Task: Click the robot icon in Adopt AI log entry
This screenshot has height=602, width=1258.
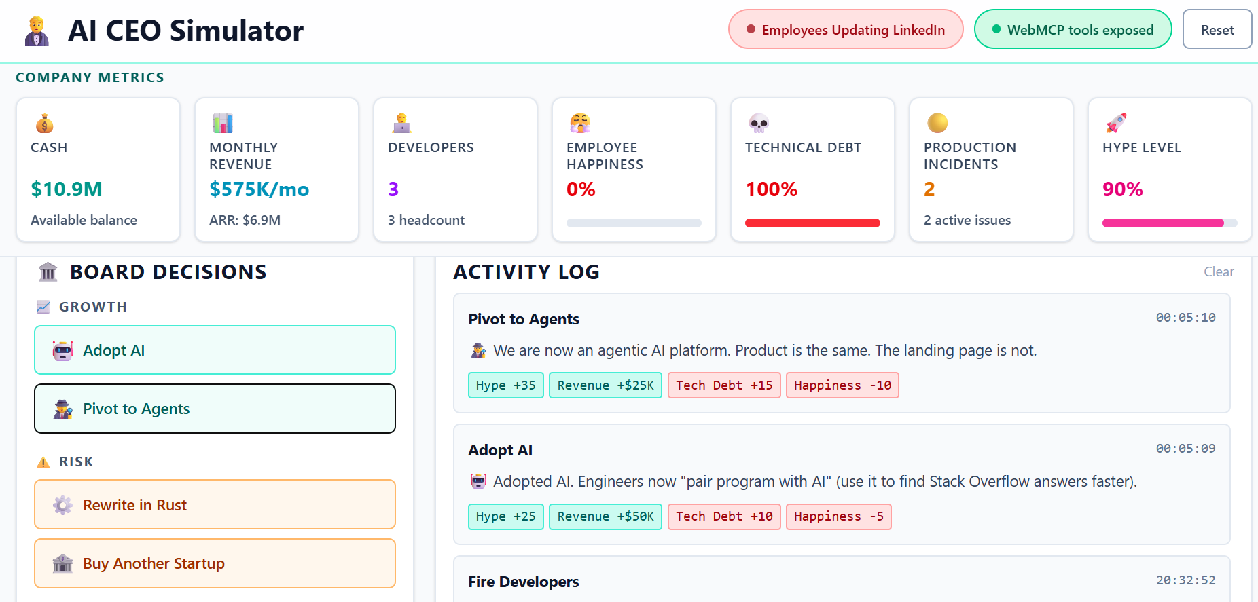Action: point(479,482)
